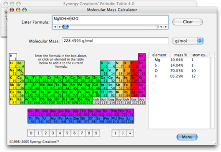
Task: Add Chlorine (Cl) to the formula
Action: [134, 71]
